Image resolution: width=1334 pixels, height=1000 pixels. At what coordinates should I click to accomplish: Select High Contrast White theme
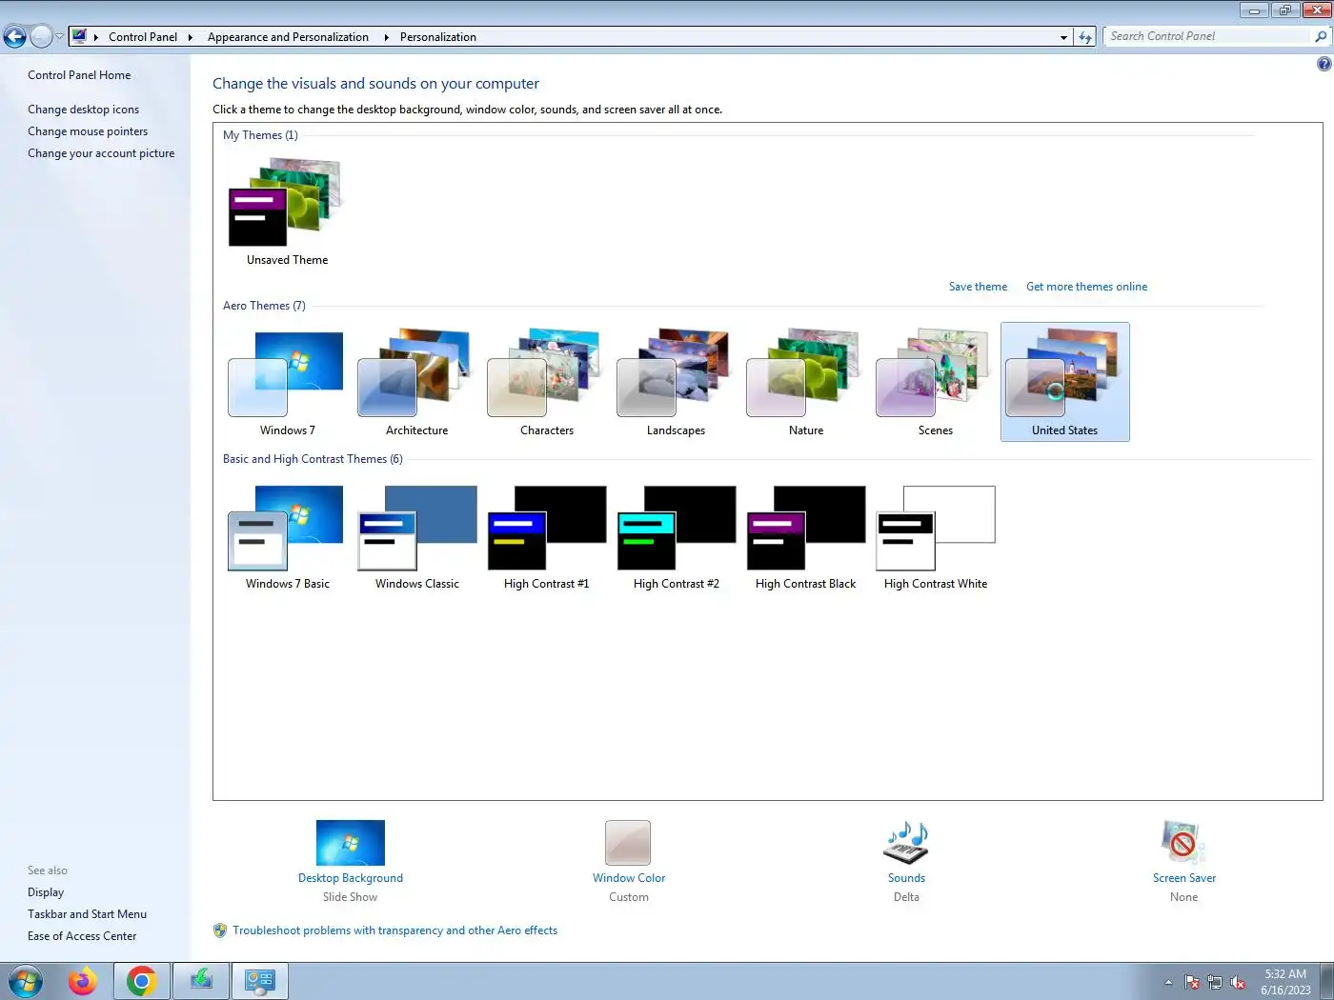(935, 536)
